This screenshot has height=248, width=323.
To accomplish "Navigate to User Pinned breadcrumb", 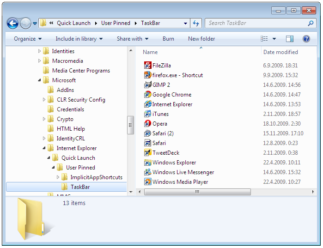I will pyautogui.click(x=116, y=23).
